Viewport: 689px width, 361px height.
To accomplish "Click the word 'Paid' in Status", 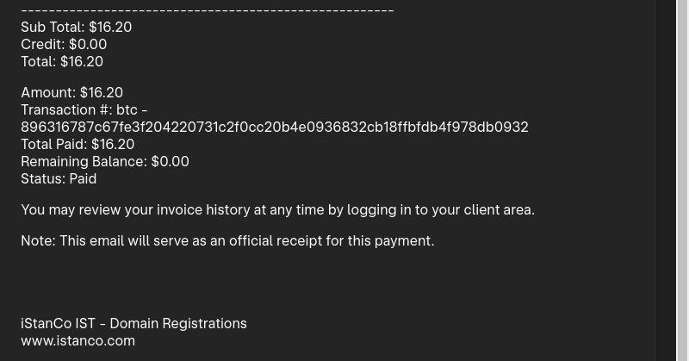I will [83, 178].
